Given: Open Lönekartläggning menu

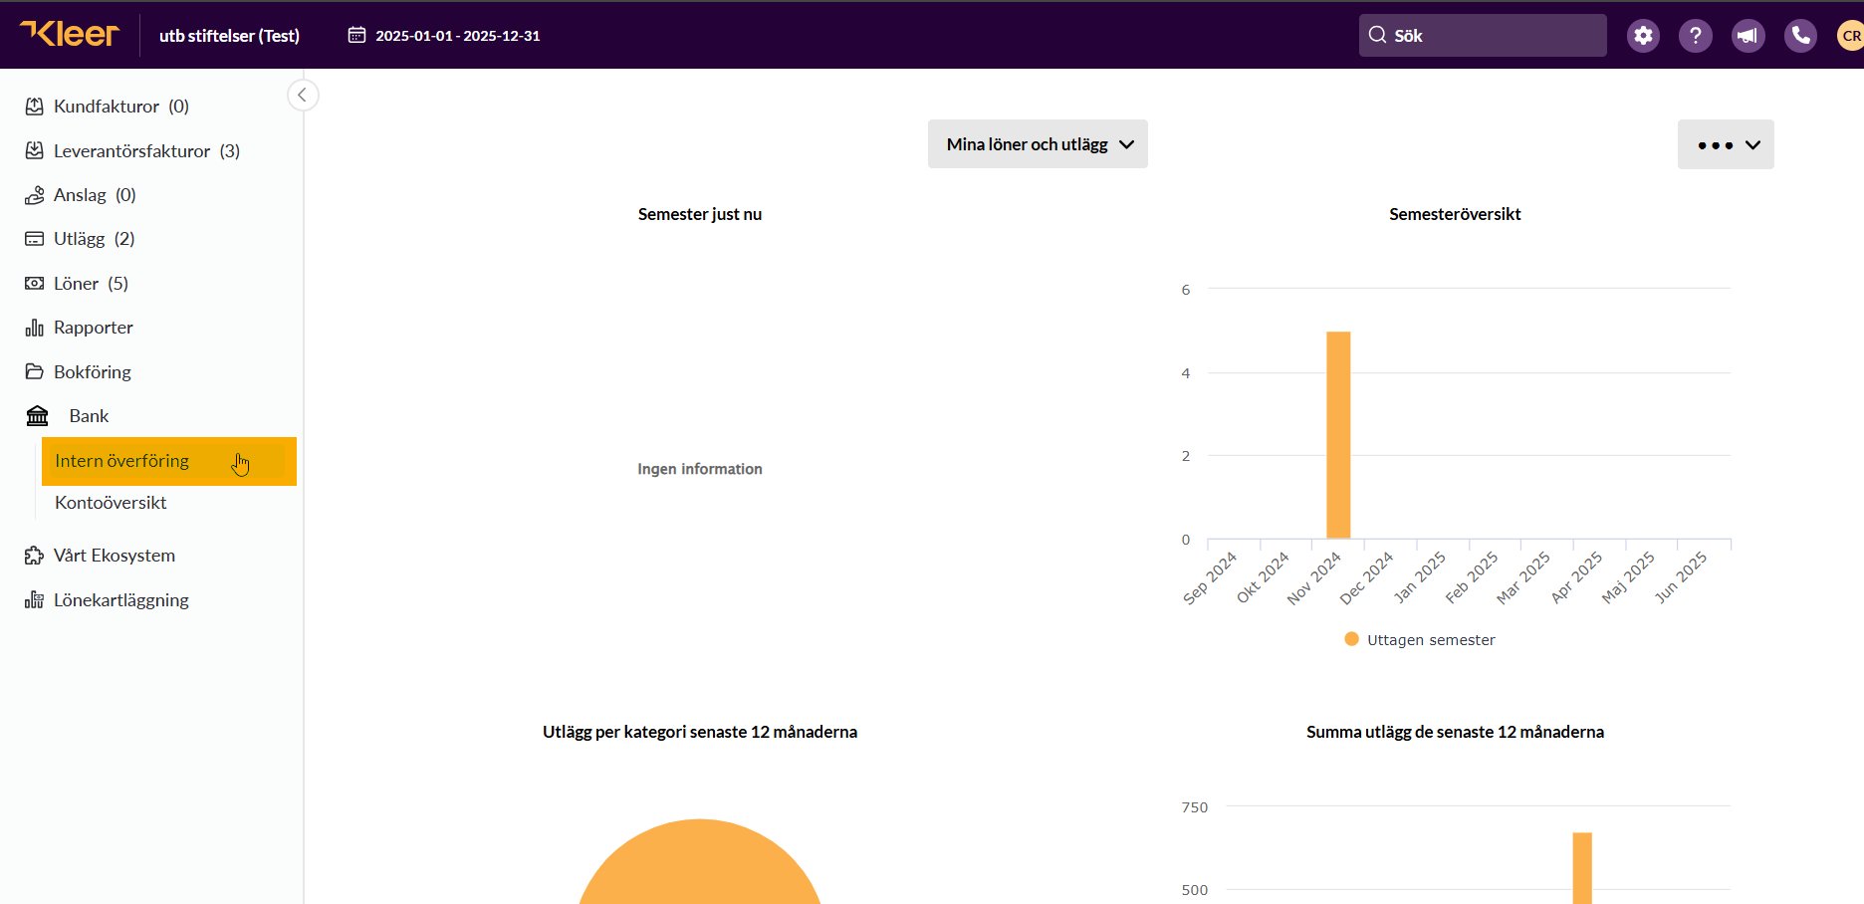Looking at the screenshot, I should tap(121, 600).
